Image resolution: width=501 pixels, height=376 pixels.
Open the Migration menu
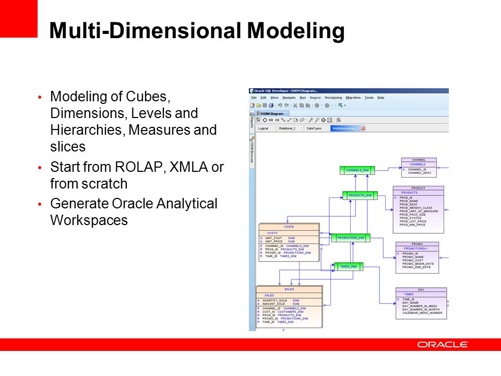coord(353,98)
